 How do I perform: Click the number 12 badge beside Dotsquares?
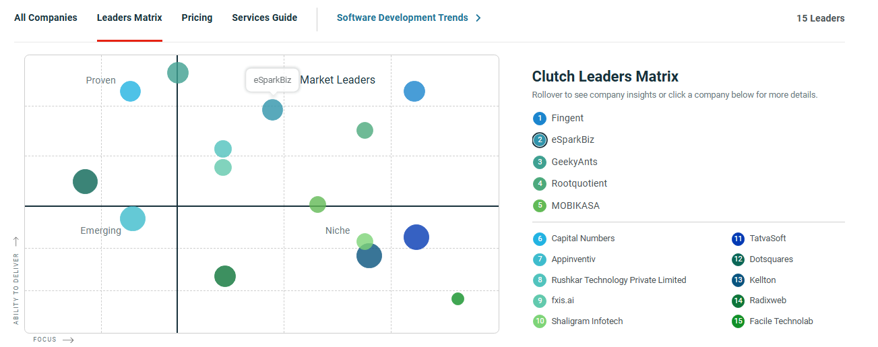pyautogui.click(x=738, y=259)
